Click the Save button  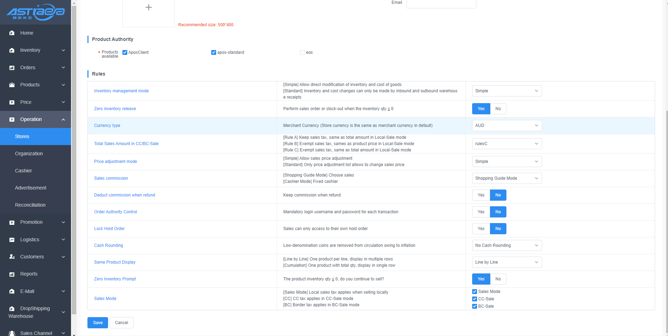click(98, 323)
